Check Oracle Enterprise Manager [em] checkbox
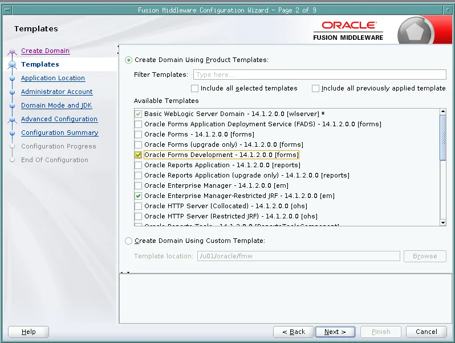 pyautogui.click(x=139, y=185)
